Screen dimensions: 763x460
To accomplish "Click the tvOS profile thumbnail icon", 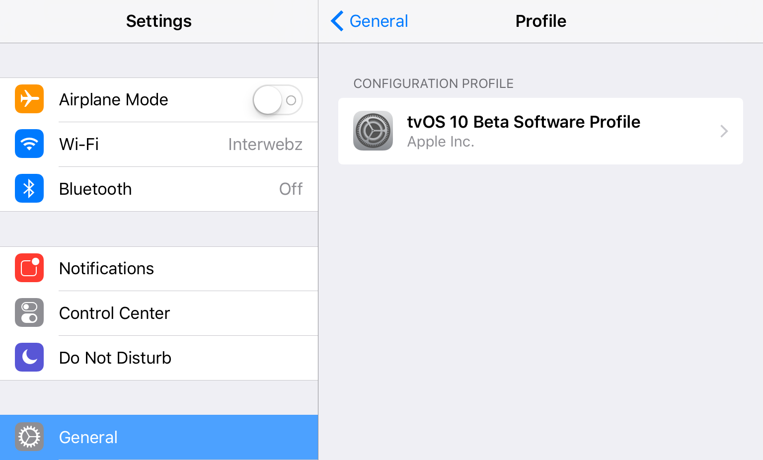I will 373,131.
